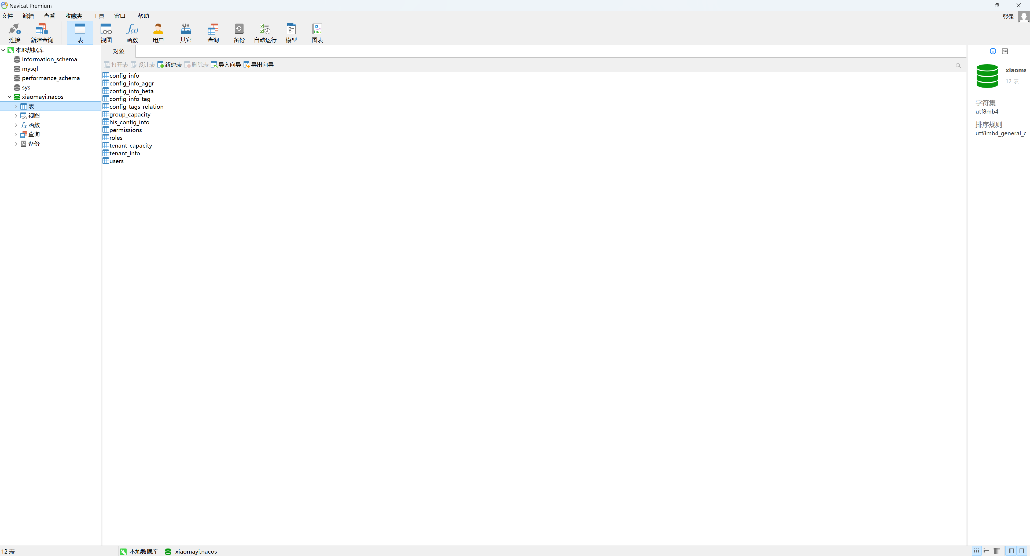Screen dimensions: 1030x556
Task: Show the DDL icon in right panel
Action: (x=1005, y=51)
